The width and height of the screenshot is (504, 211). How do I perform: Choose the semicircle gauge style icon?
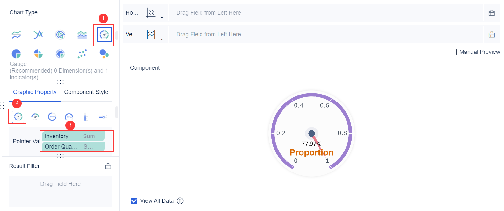tap(35, 116)
